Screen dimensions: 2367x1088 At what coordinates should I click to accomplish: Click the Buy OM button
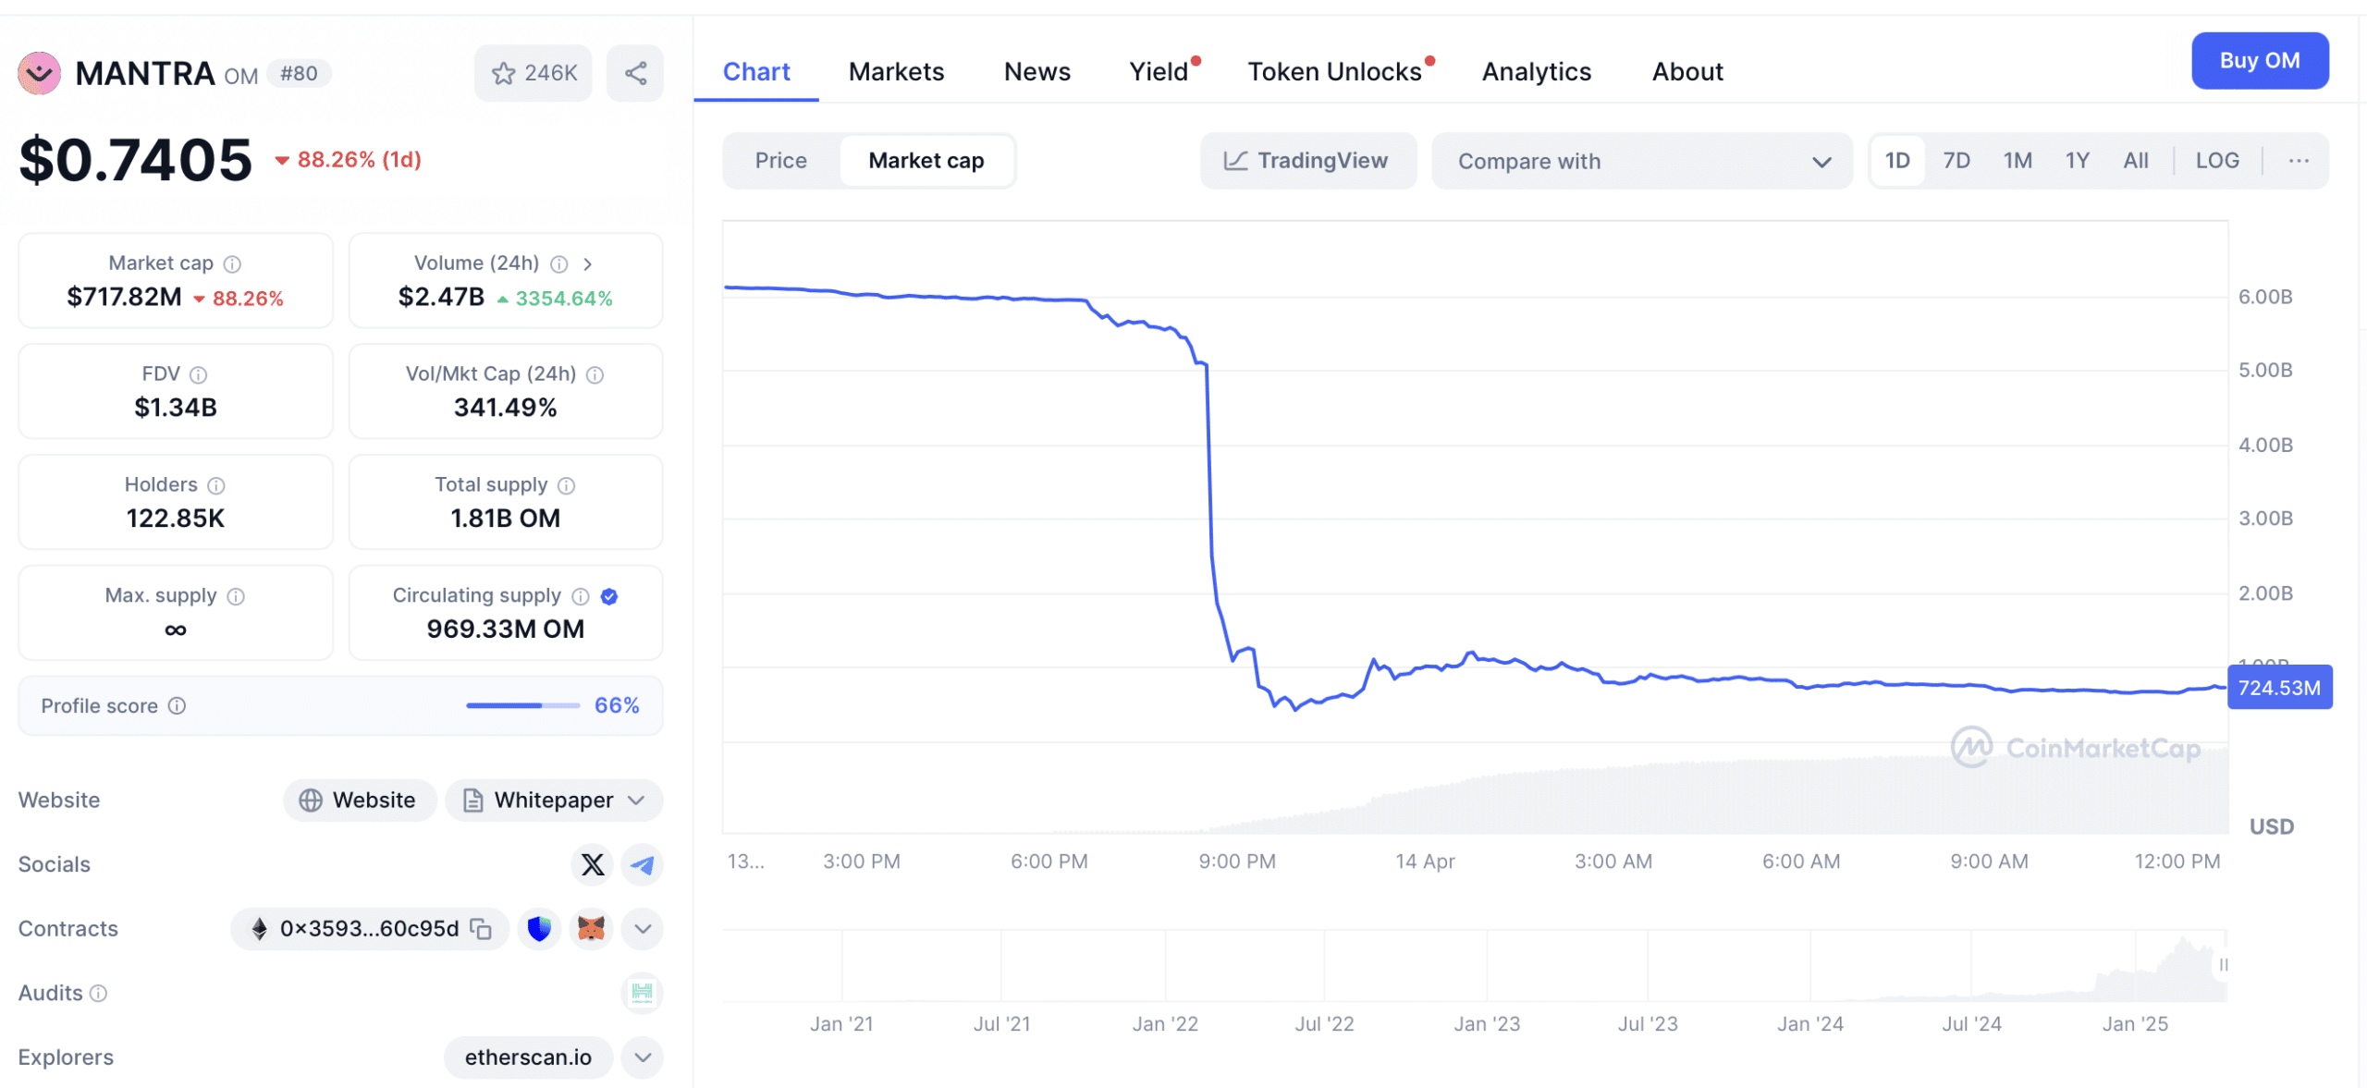pos(2260,61)
